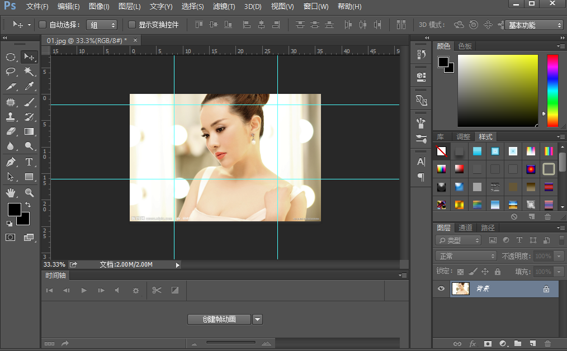Delete layer with trash icon

tap(548, 343)
